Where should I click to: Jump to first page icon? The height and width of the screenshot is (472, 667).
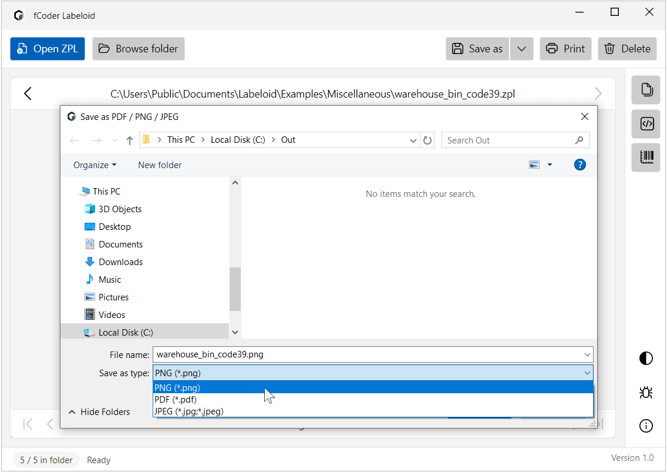point(28,424)
